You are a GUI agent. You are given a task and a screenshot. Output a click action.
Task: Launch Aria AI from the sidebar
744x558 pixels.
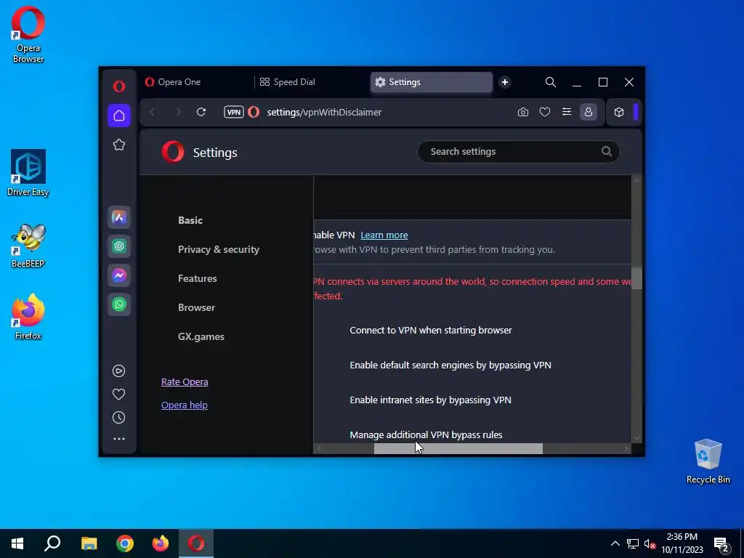119,217
